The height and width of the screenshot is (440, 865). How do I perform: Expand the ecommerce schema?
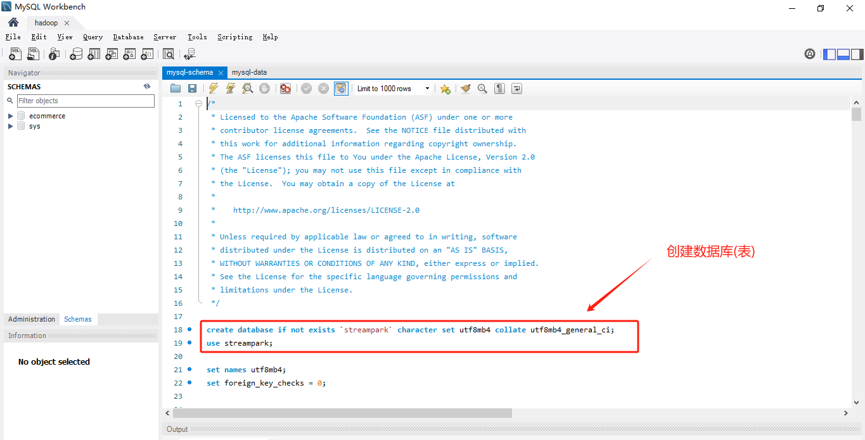pos(11,116)
